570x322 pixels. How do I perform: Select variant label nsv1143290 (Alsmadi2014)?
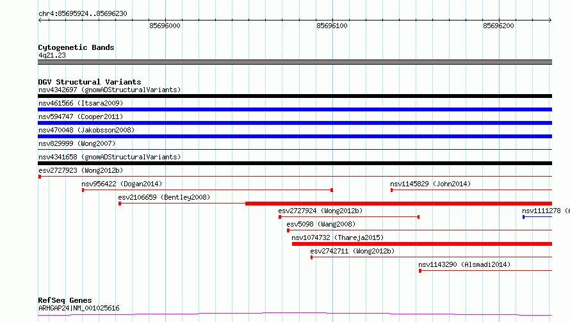pyautogui.click(x=464, y=264)
